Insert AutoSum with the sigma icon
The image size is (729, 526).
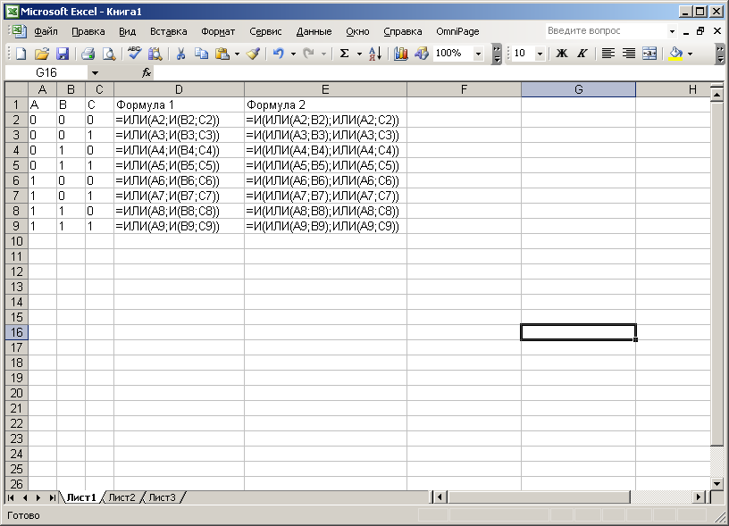[x=344, y=54]
